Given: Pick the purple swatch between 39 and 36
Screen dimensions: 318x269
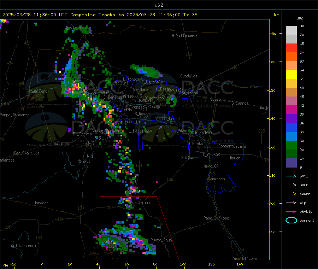Looking at the screenshot, I should pos(291,119).
